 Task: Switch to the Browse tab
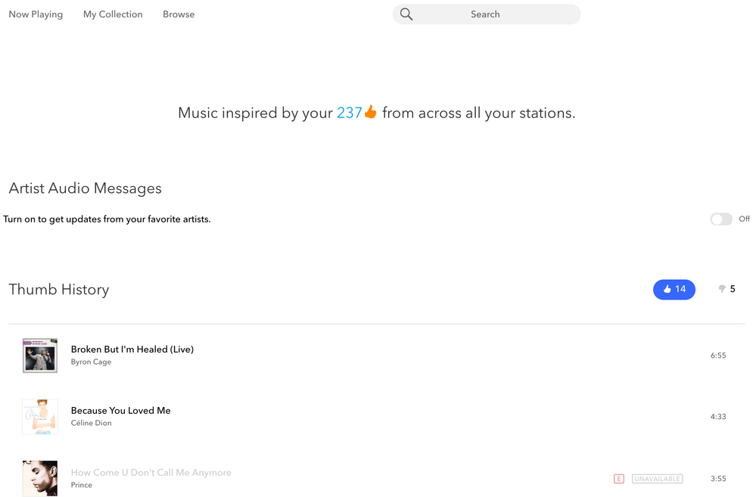pos(179,14)
